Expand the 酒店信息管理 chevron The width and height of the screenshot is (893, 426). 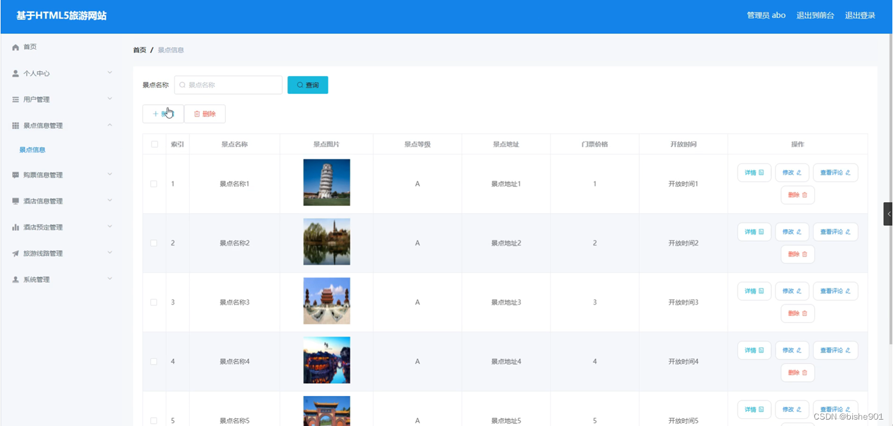pos(109,201)
